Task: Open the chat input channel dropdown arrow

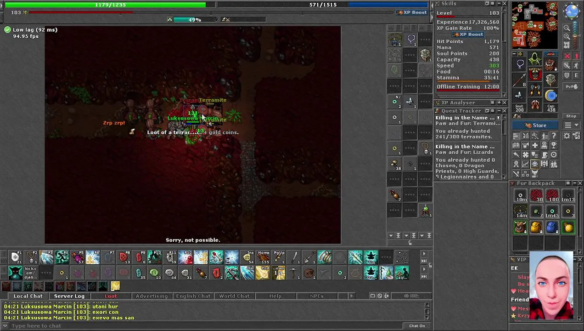Action: 5,326
